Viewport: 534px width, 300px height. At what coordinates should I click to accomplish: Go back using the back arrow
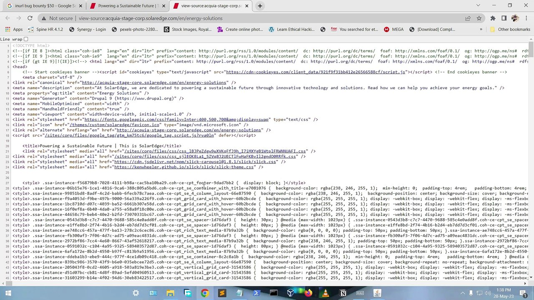[8, 18]
